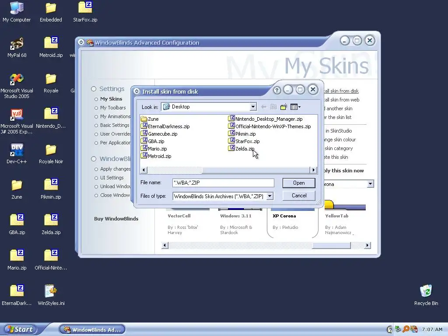Image resolution: width=448 pixels, height=336 pixels.
Task: Select My Animations radio option
Action: (x=112, y=116)
